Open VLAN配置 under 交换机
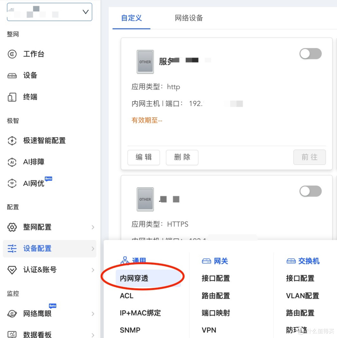The image size is (337, 338). coord(303,296)
